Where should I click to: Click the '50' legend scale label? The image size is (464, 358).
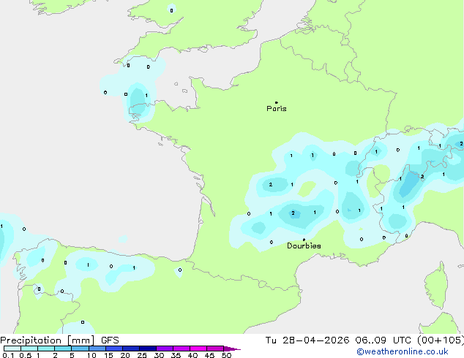226,355
